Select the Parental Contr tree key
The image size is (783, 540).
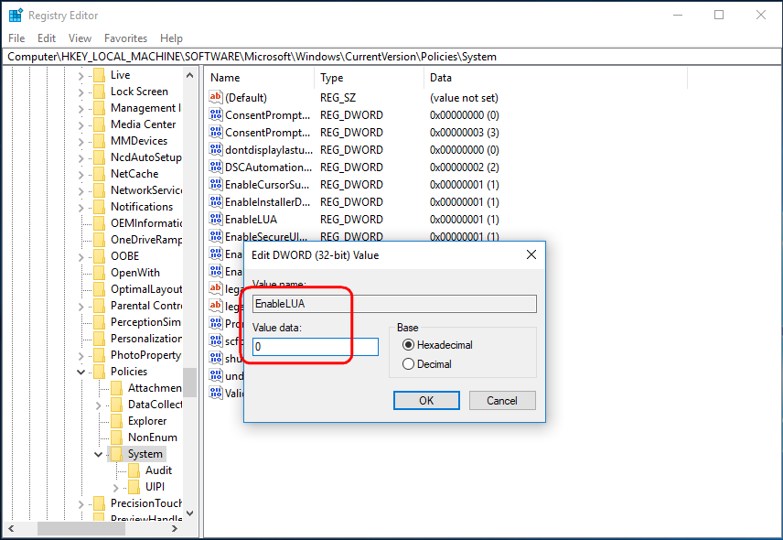click(146, 306)
